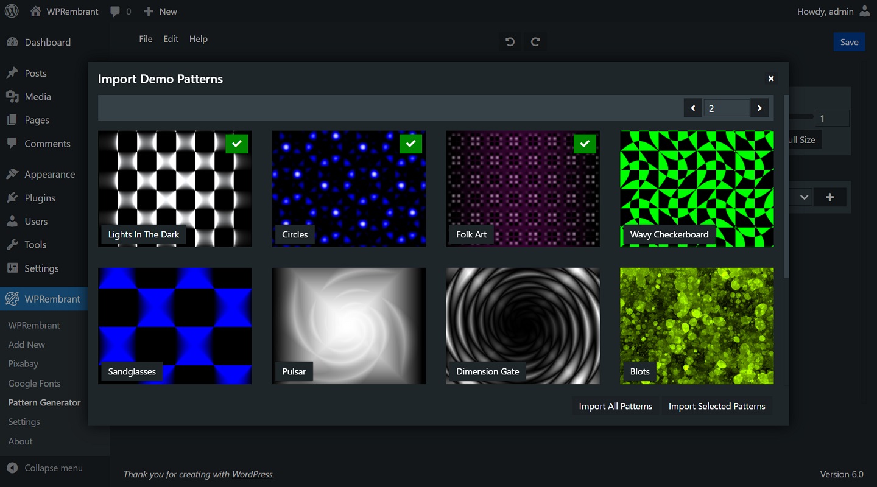Open the dropdown chevron beside the plus button

803,197
